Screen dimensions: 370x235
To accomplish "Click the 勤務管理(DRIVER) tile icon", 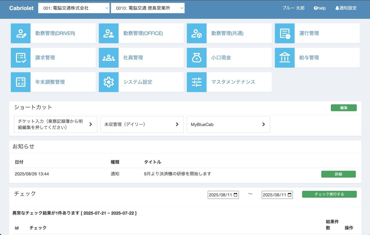I will point(21,33).
